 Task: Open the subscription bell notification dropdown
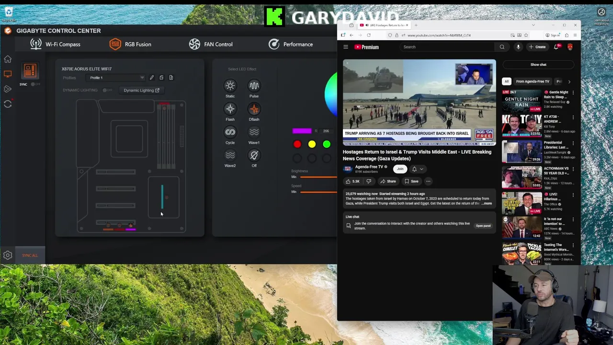point(417,169)
